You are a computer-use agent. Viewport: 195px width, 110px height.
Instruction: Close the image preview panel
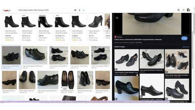pos(117,18)
